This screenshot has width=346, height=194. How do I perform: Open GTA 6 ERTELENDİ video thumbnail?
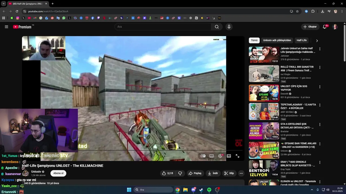264,131
